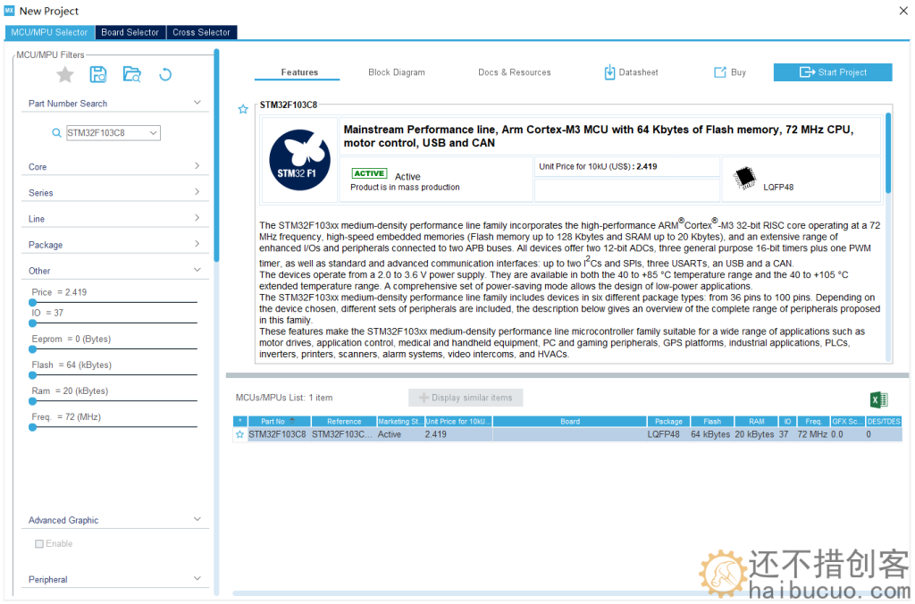
Task: Click the STM32 F1 butterfly logo
Action: click(300, 160)
